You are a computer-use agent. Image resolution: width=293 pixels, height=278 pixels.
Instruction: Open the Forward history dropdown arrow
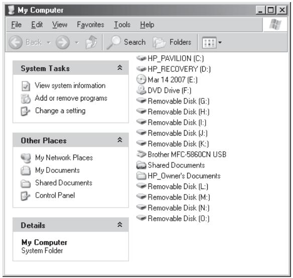tap(77, 43)
